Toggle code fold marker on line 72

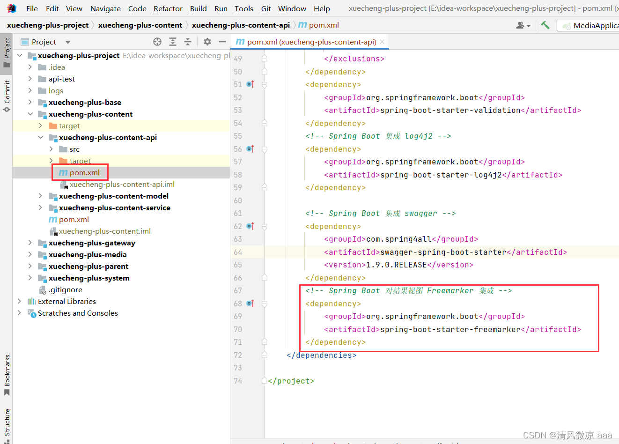[x=265, y=355]
